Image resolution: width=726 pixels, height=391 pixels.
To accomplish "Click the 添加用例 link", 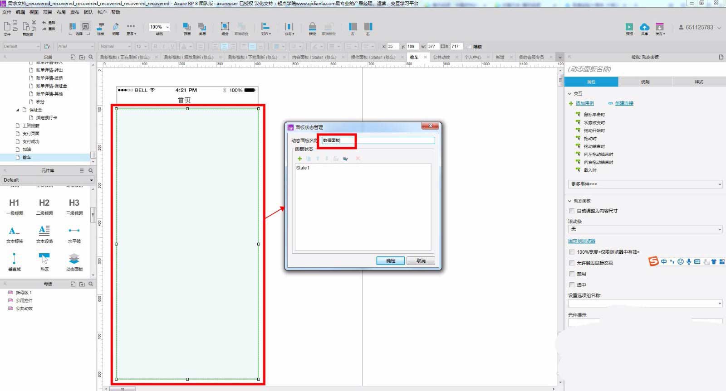I will click(x=584, y=103).
